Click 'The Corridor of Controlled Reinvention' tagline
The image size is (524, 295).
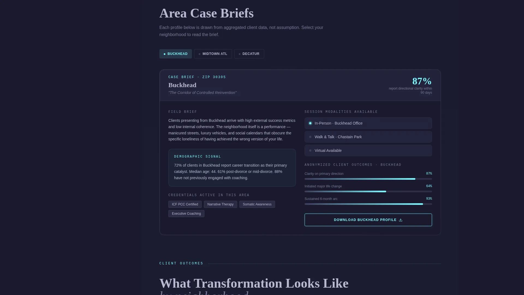203,93
